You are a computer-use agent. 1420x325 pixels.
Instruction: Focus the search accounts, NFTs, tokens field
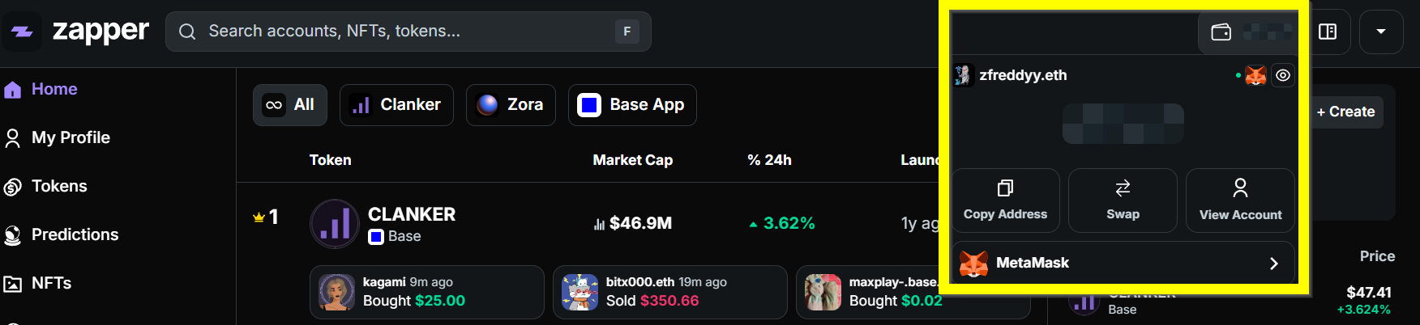tap(405, 32)
